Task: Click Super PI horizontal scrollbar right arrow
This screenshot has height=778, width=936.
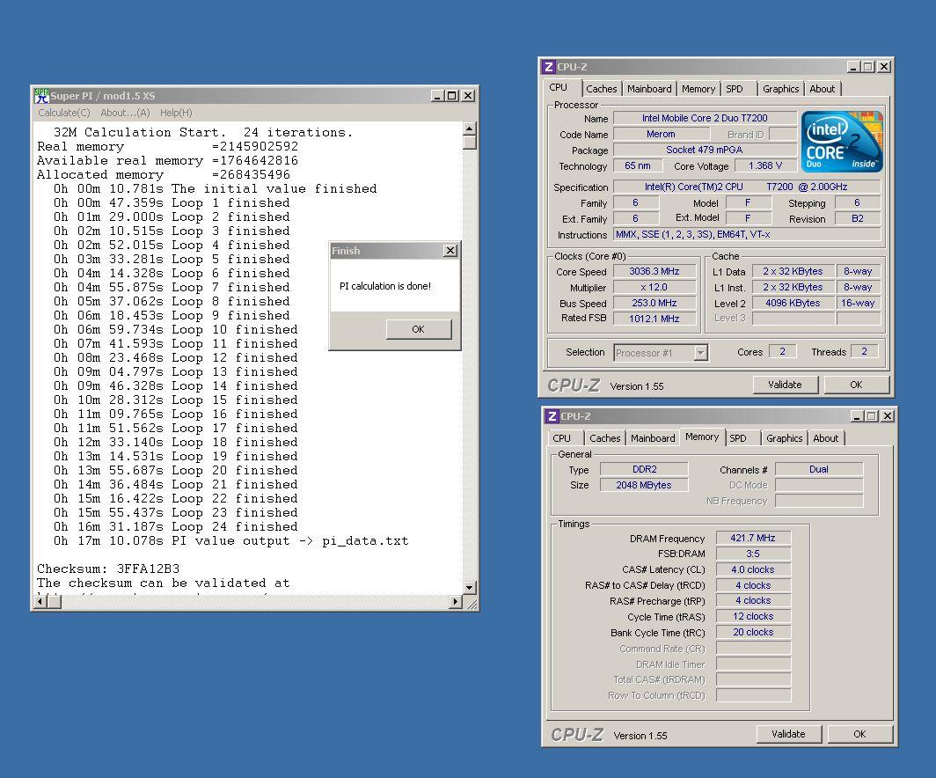Action: coord(456,601)
